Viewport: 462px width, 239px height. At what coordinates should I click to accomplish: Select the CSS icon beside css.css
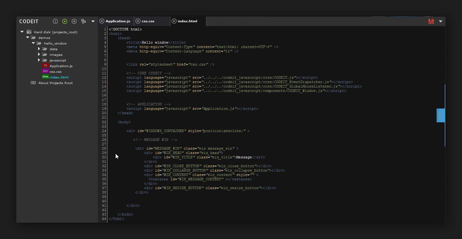[45, 72]
